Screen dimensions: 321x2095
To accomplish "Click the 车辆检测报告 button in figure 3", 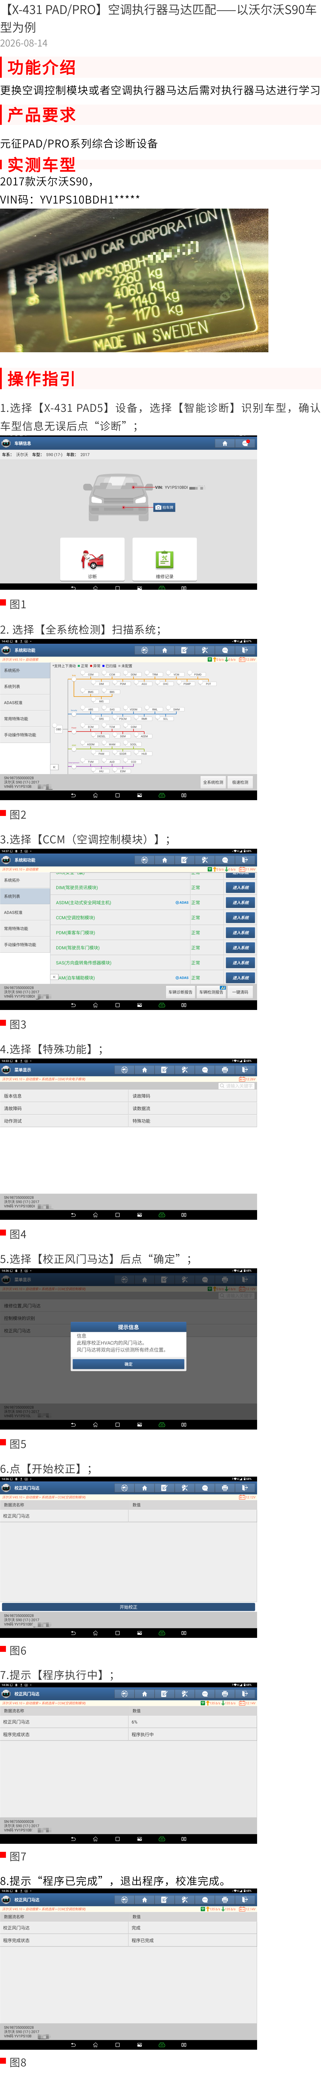I will pyautogui.click(x=212, y=992).
